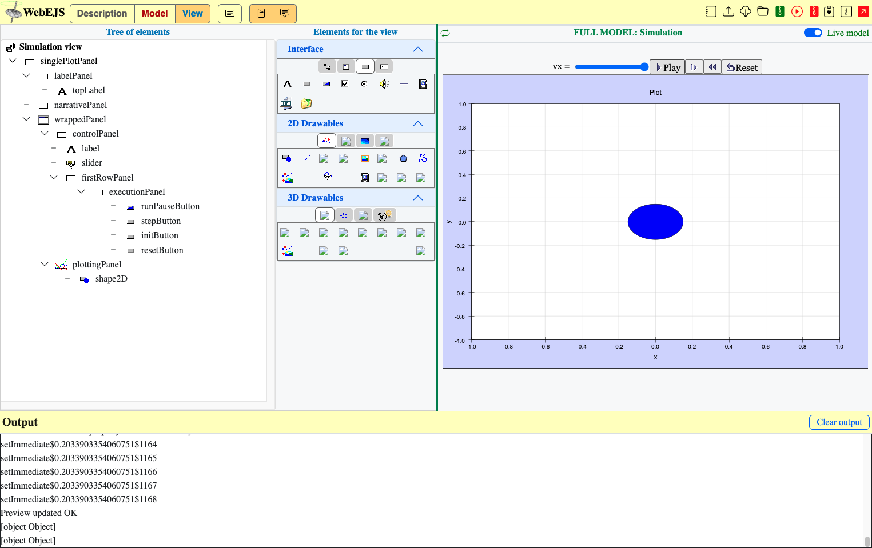Select the HTML element icon
The width and height of the screenshot is (872, 548).
click(286, 103)
